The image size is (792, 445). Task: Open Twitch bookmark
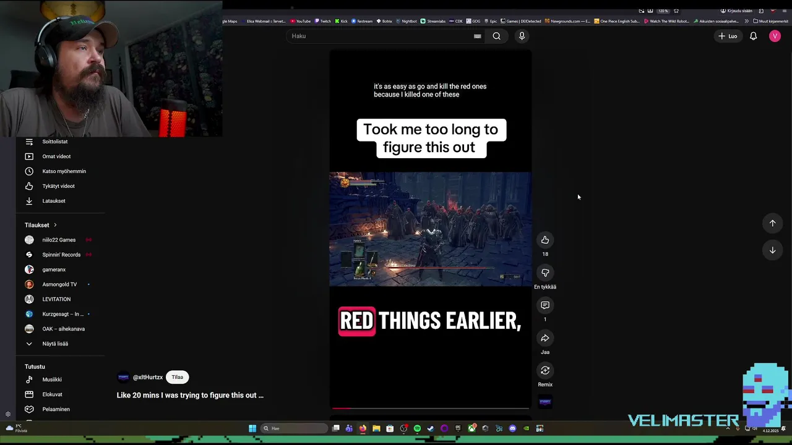point(322,21)
